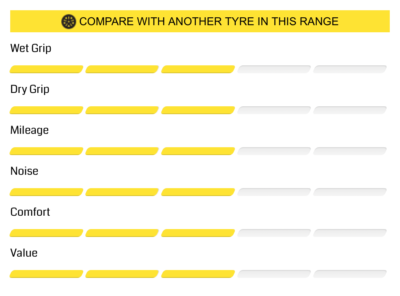
Task: Select first Noise rating segment
Action: (46, 192)
